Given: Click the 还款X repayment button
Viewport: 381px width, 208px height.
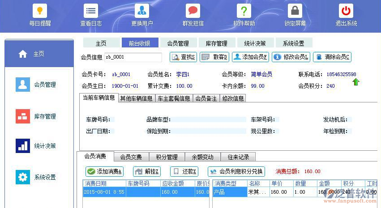Looking at the screenshot, I should [184, 172].
